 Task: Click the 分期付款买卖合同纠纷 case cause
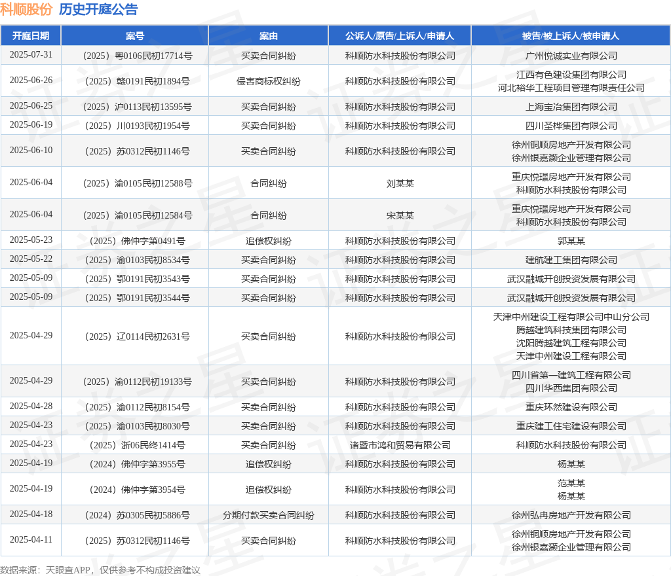pos(268,515)
